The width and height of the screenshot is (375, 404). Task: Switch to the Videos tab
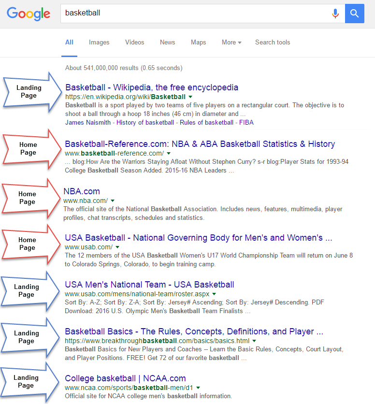pyautogui.click(x=134, y=43)
